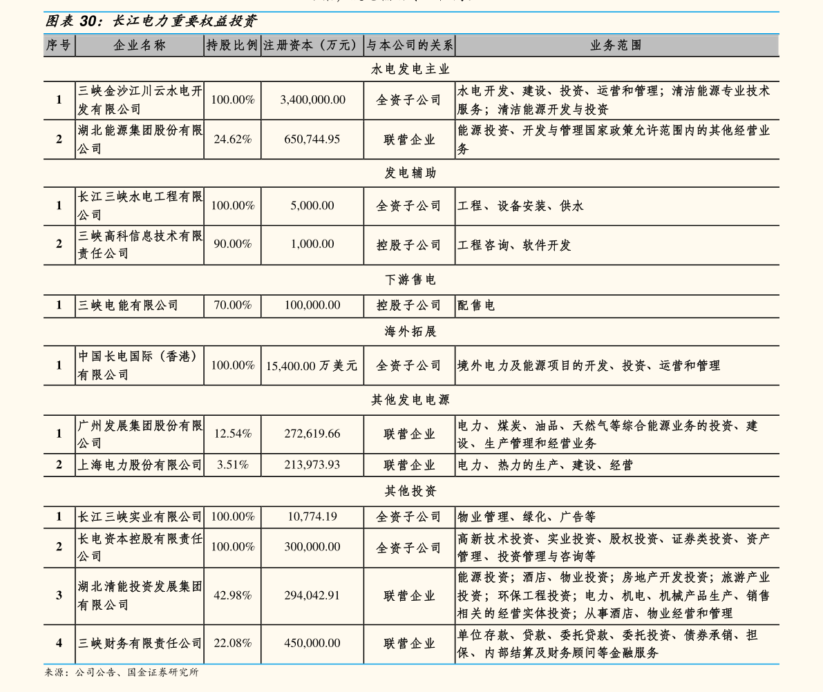Click registered capital "650,744.95"
Viewport: 823px width, 692px height.
point(312,139)
